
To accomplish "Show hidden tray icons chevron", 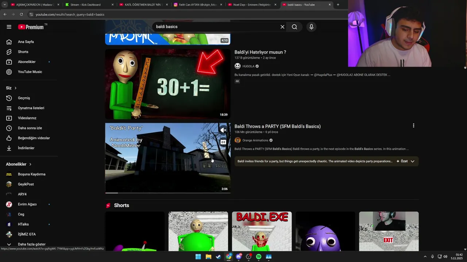I will (425, 257).
